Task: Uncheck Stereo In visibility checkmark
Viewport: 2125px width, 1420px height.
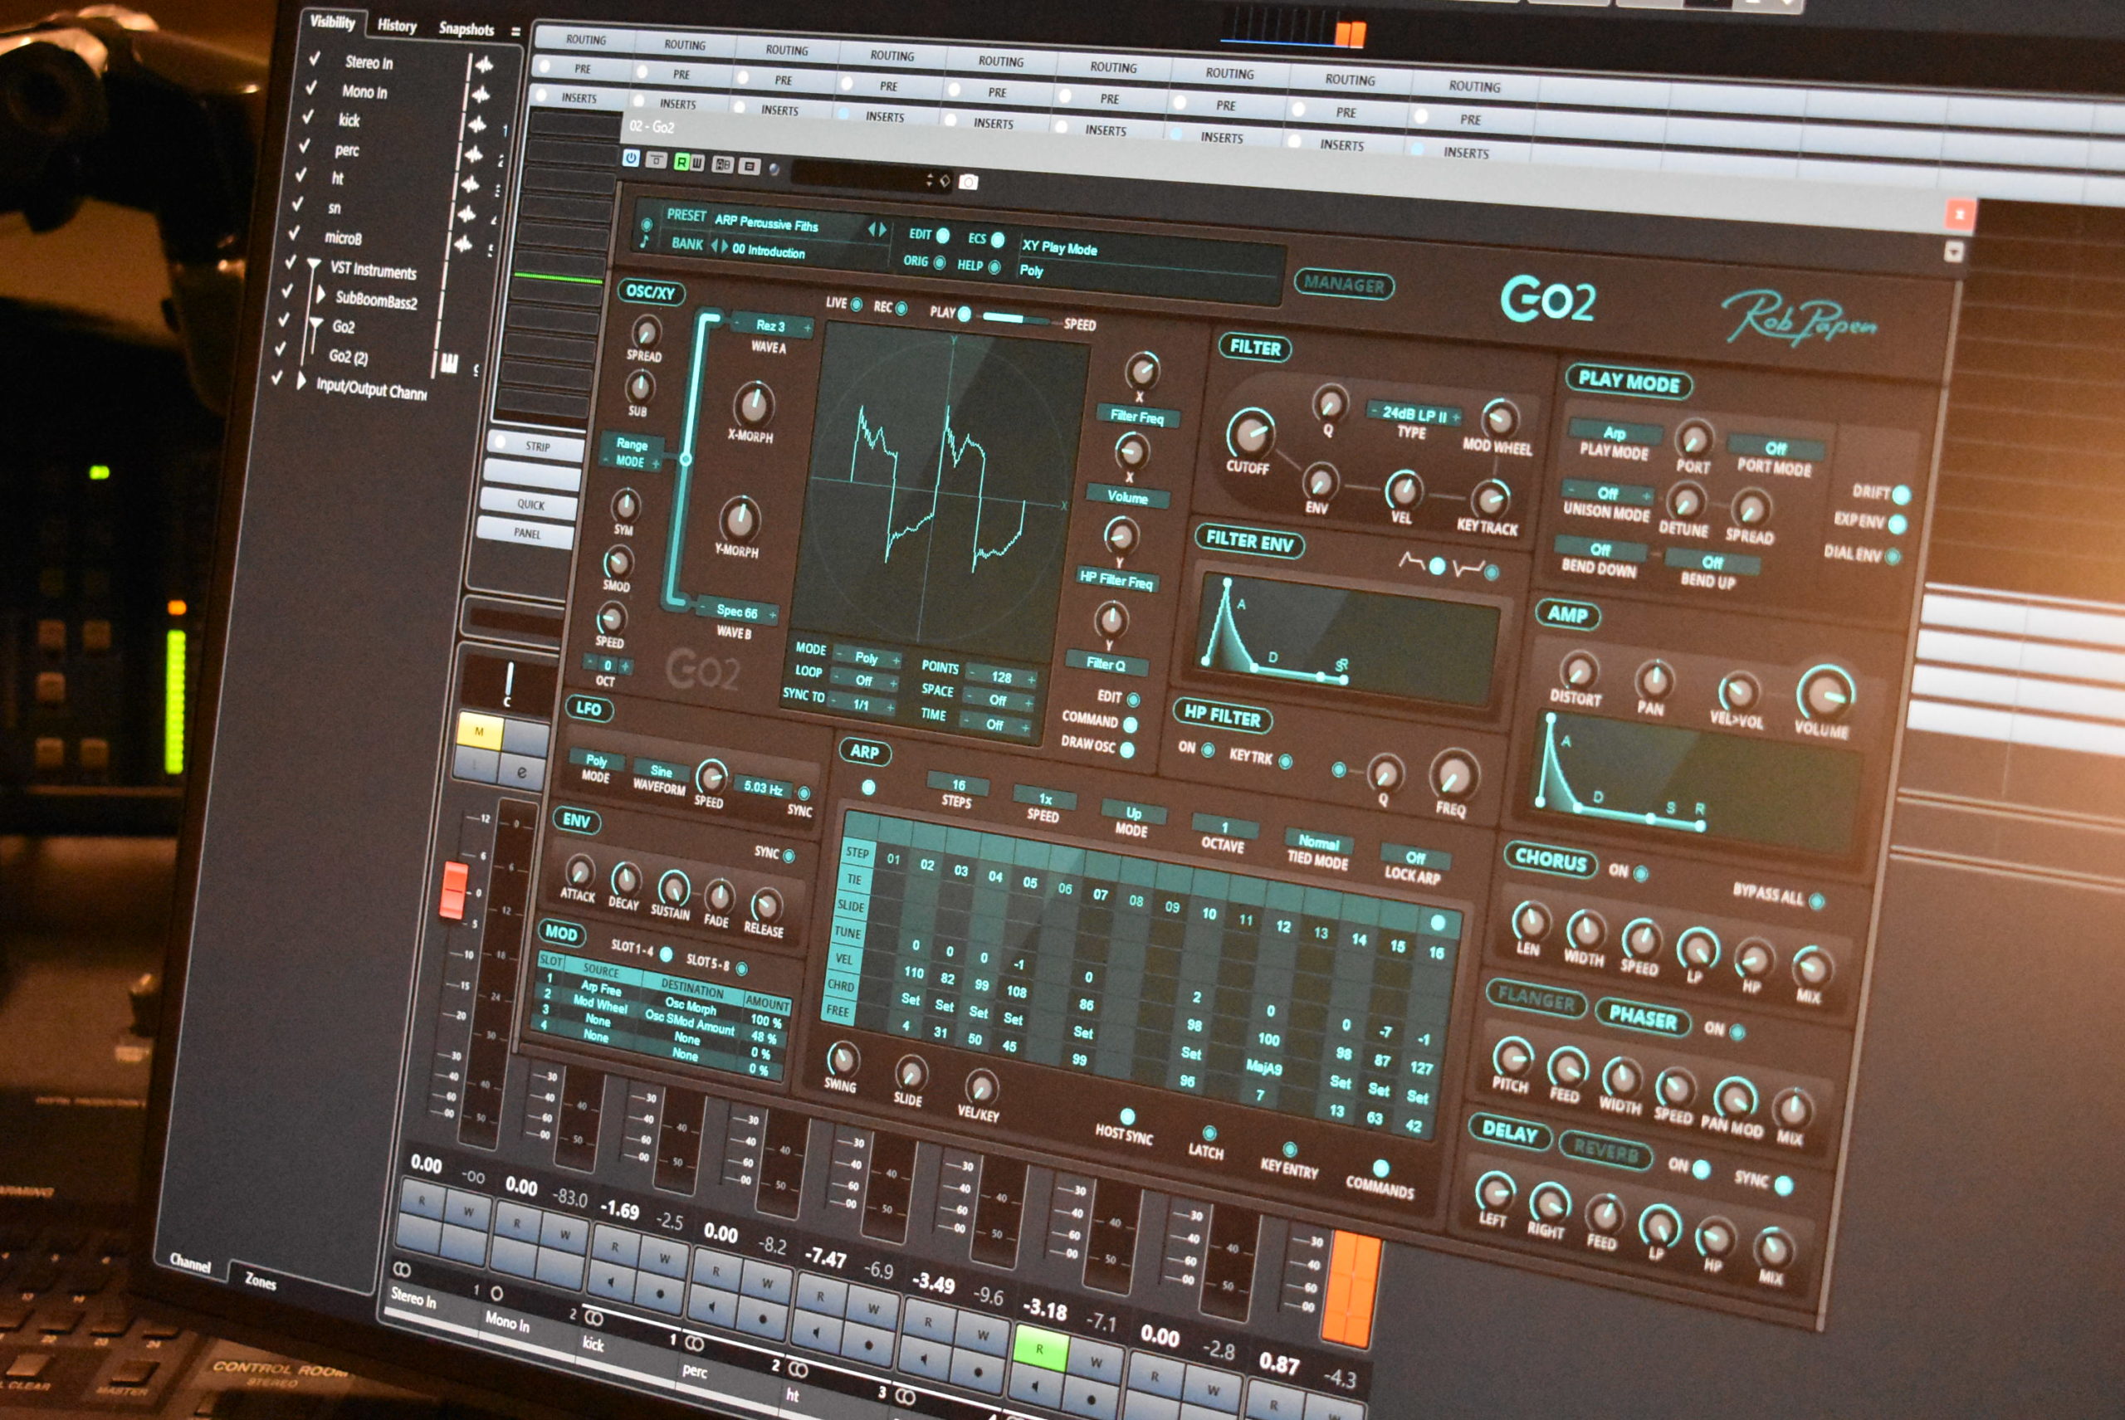Action: click(315, 59)
